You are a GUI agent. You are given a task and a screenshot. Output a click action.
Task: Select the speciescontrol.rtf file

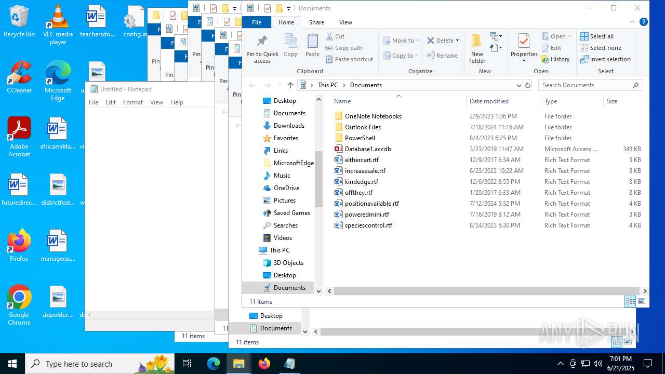[368, 225]
